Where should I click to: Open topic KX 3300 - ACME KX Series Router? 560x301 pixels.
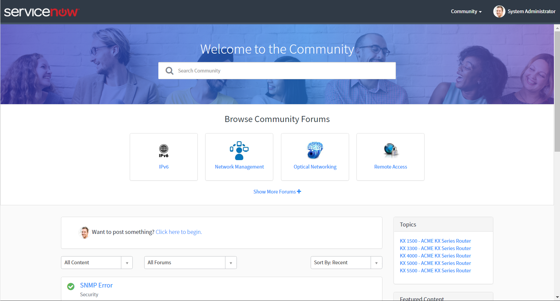pyautogui.click(x=435, y=248)
